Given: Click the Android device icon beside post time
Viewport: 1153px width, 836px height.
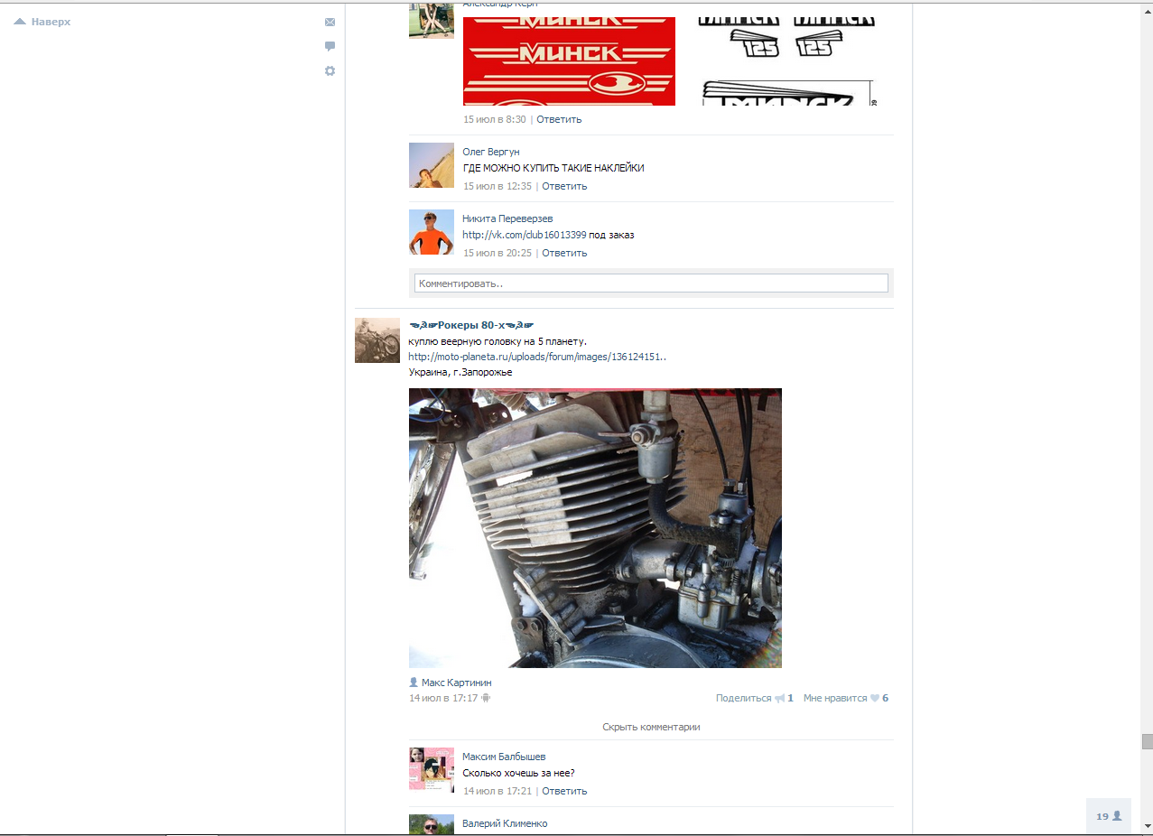Looking at the screenshot, I should click(486, 698).
